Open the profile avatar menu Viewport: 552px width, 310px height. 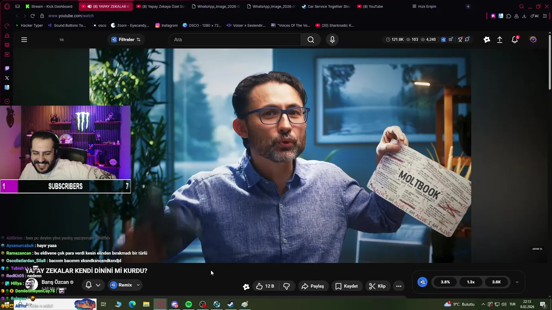[x=533, y=40]
